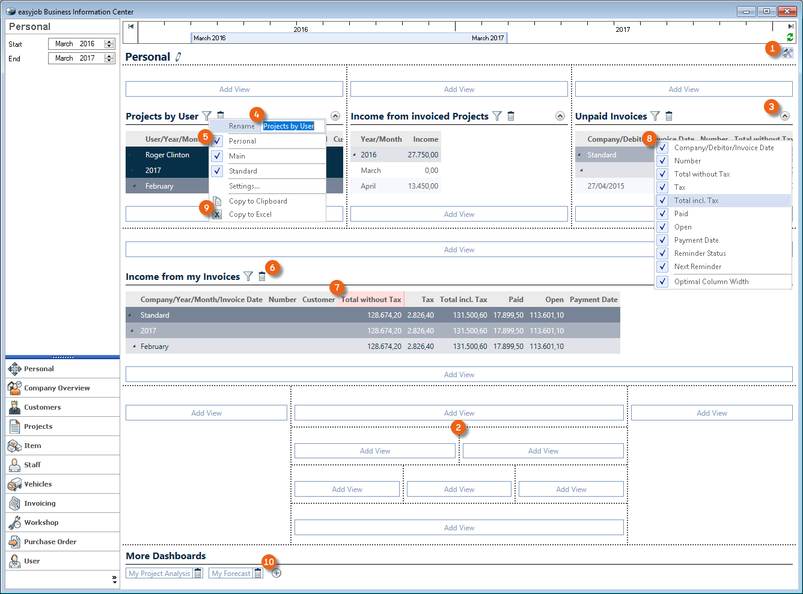Click the pencil icon beside Personal heading
The width and height of the screenshot is (803, 594).
pyautogui.click(x=179, y=57)
